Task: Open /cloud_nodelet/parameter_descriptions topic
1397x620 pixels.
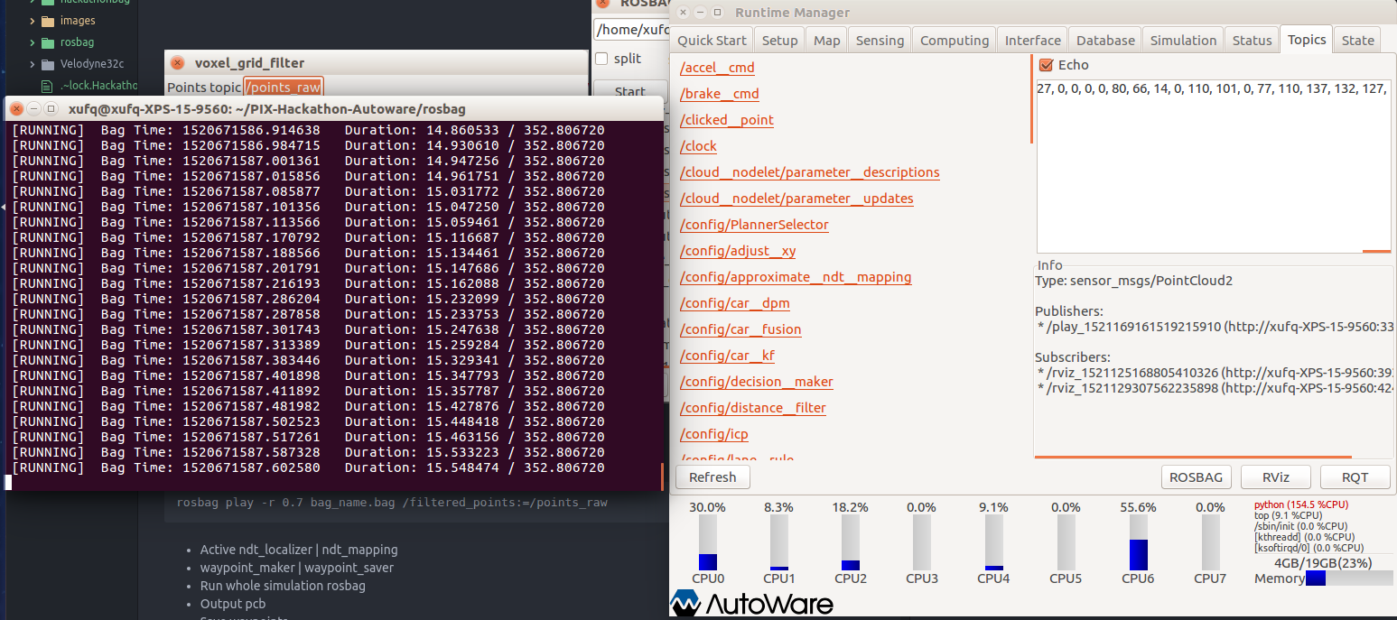Action: pyautogui.click(x=809, y=172)
